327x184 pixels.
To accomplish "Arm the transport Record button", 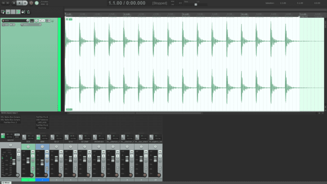I will click(31, 3).
